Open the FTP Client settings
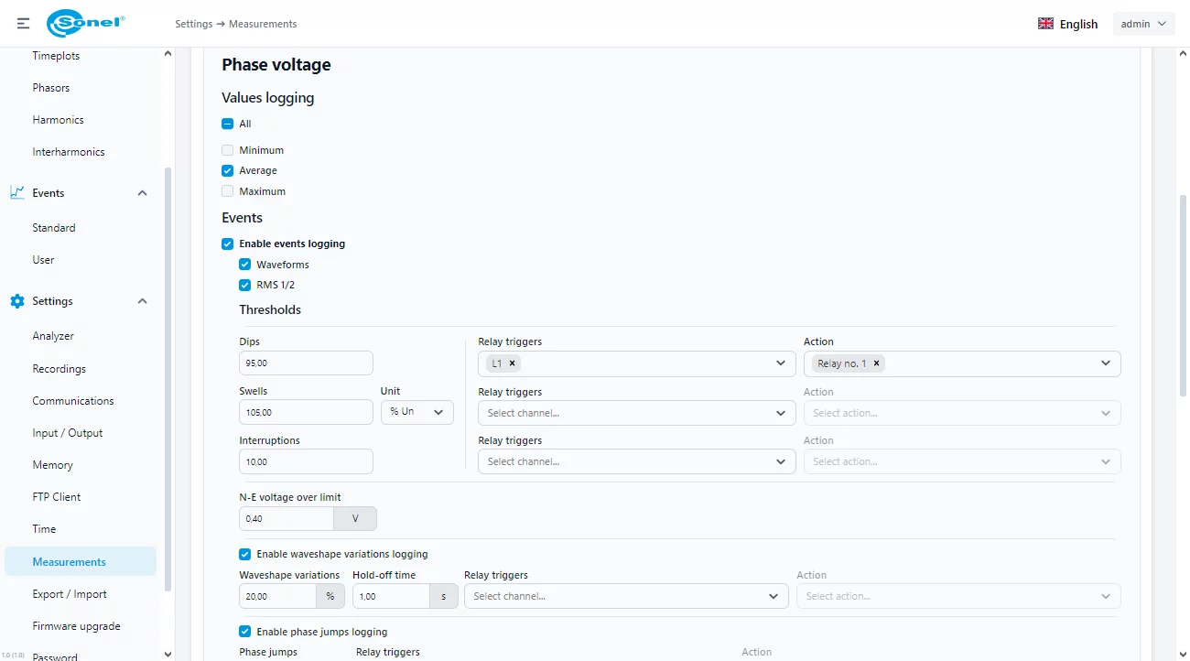 (x=57, y=497)
